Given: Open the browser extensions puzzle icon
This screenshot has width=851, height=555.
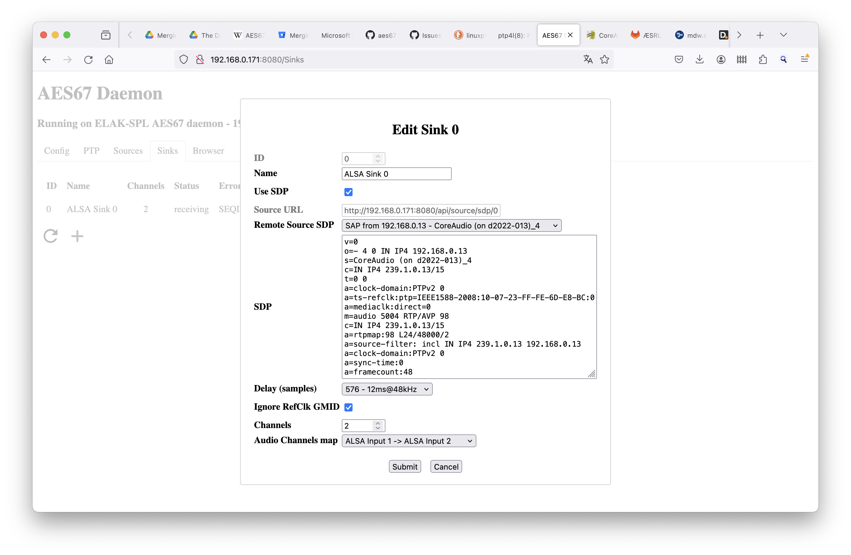Looking at the screenshot, I should 763,59.
